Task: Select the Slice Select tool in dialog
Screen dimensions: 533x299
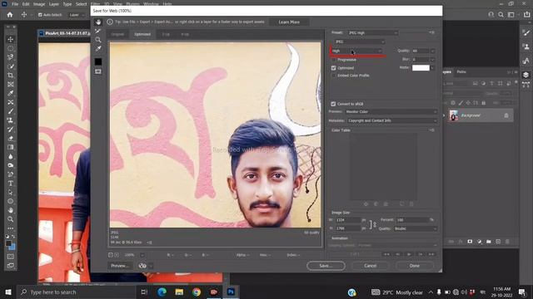Action: (x=98, y=31)
